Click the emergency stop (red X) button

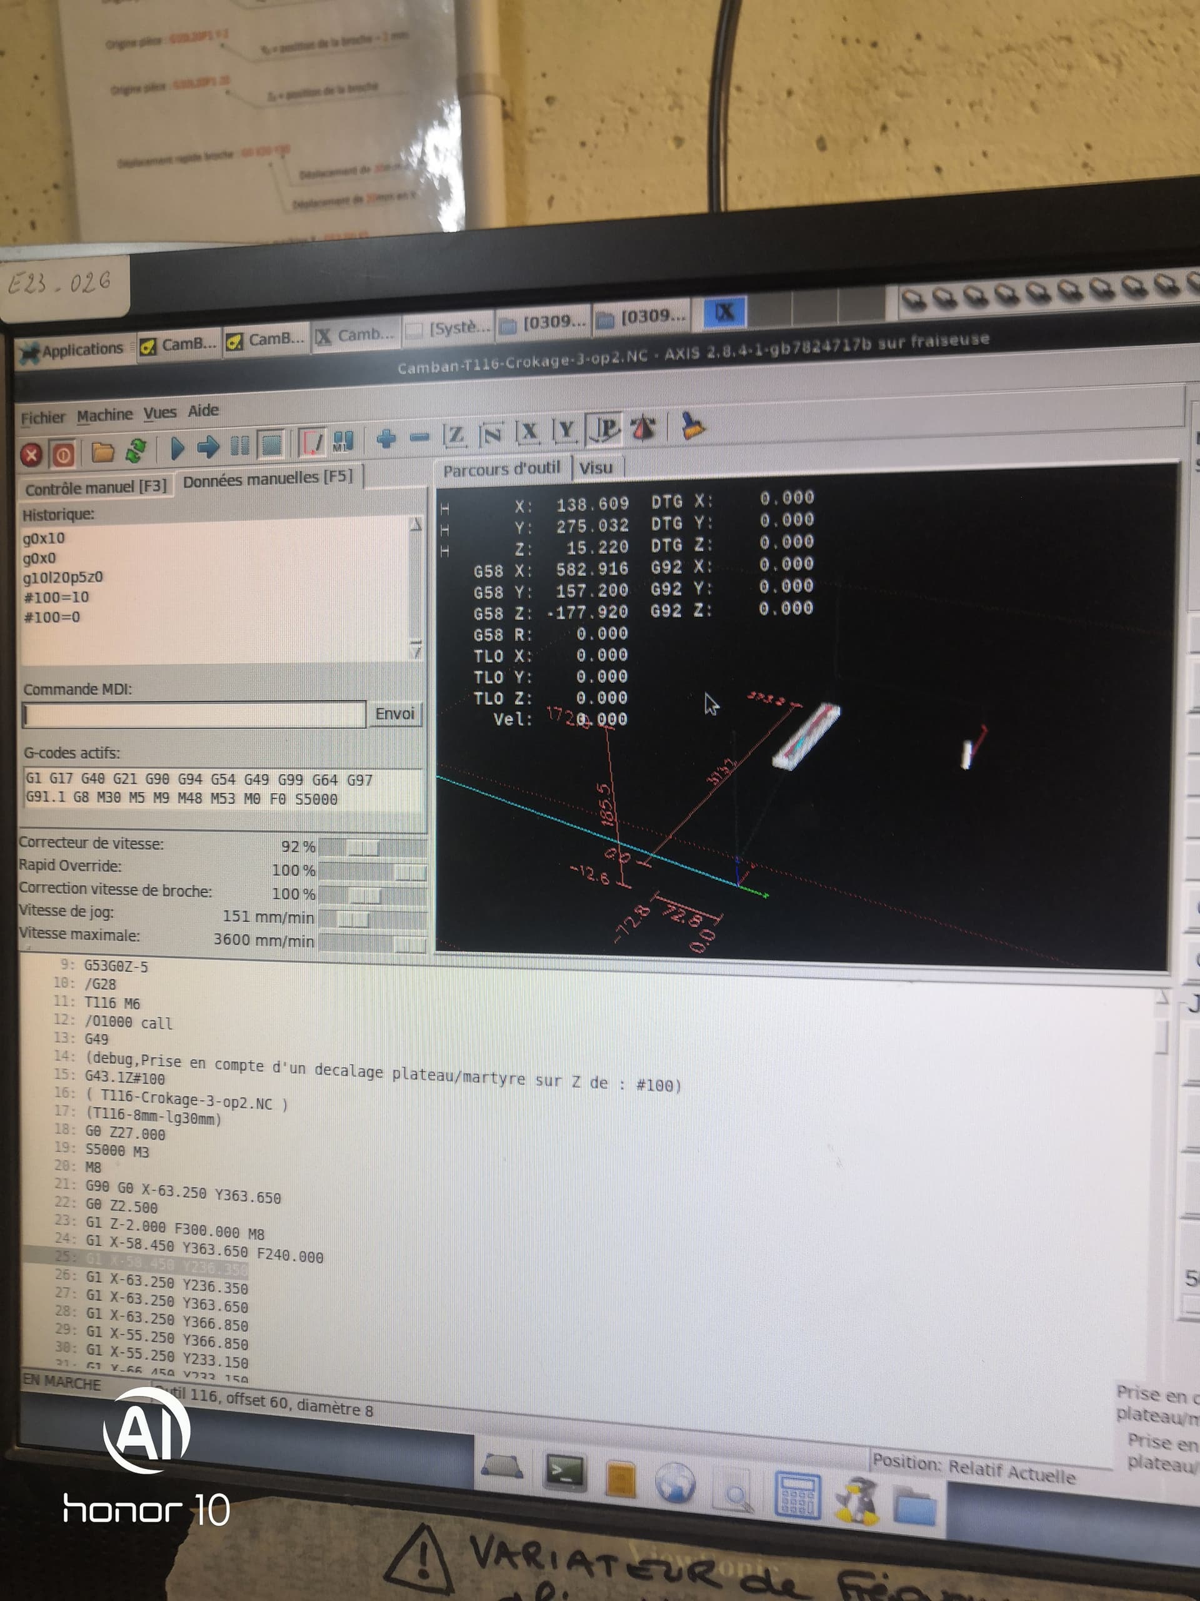point(31,455)
